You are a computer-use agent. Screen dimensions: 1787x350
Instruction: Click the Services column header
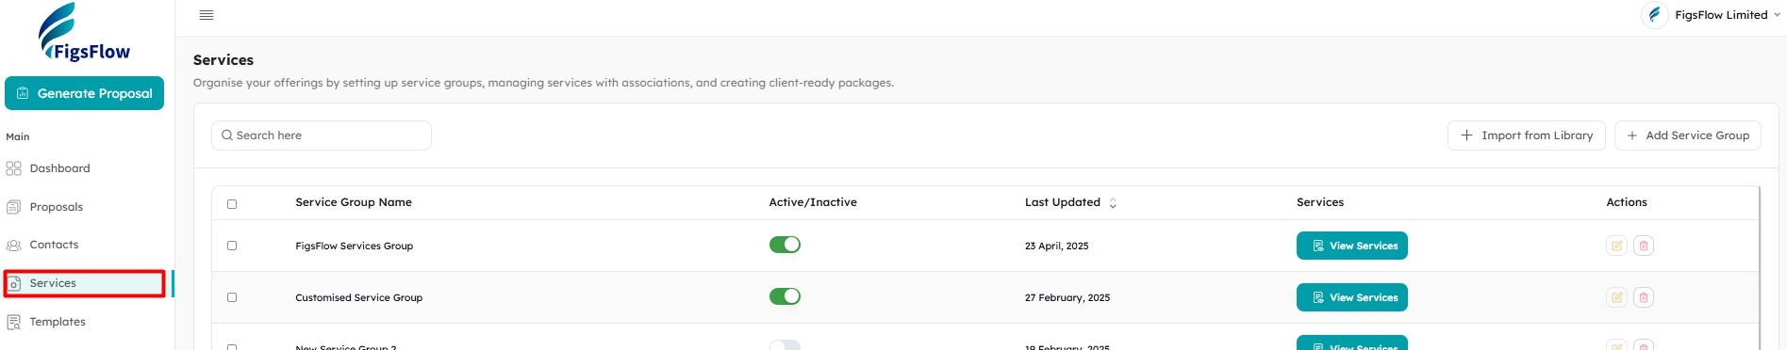[1320, 202]
